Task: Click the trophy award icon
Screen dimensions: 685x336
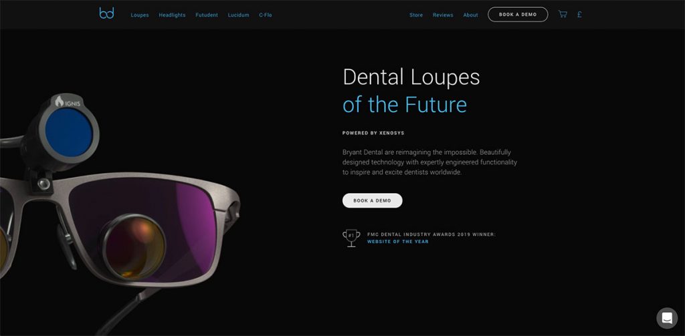Action: coord(351,238)
